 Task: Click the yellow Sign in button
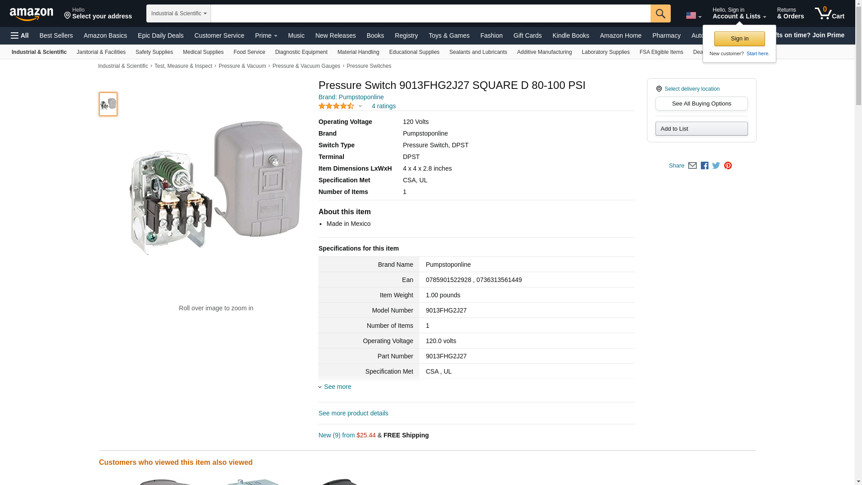pos(739,39)
